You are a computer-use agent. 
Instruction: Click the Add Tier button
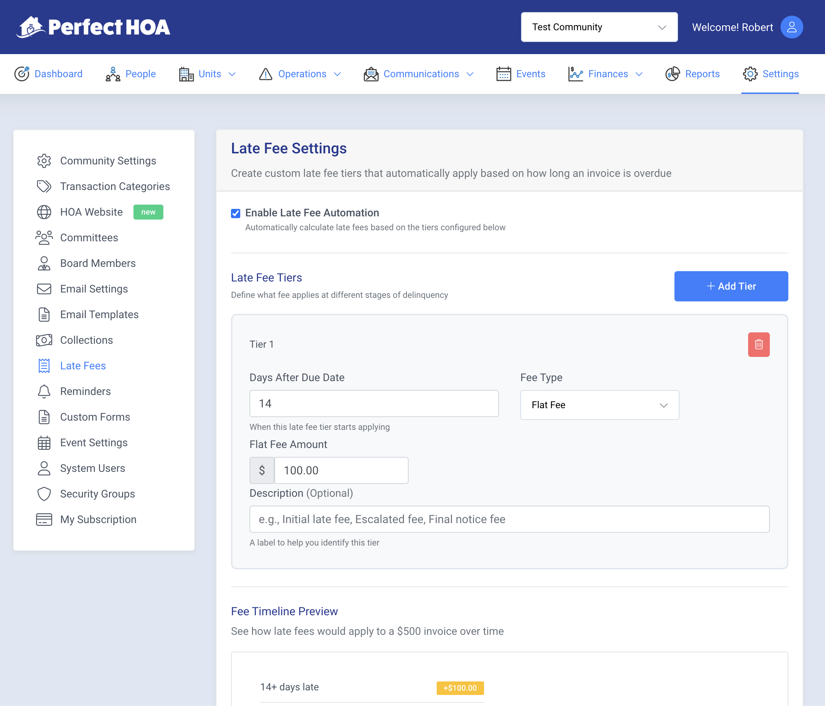(x=731, y=286)
